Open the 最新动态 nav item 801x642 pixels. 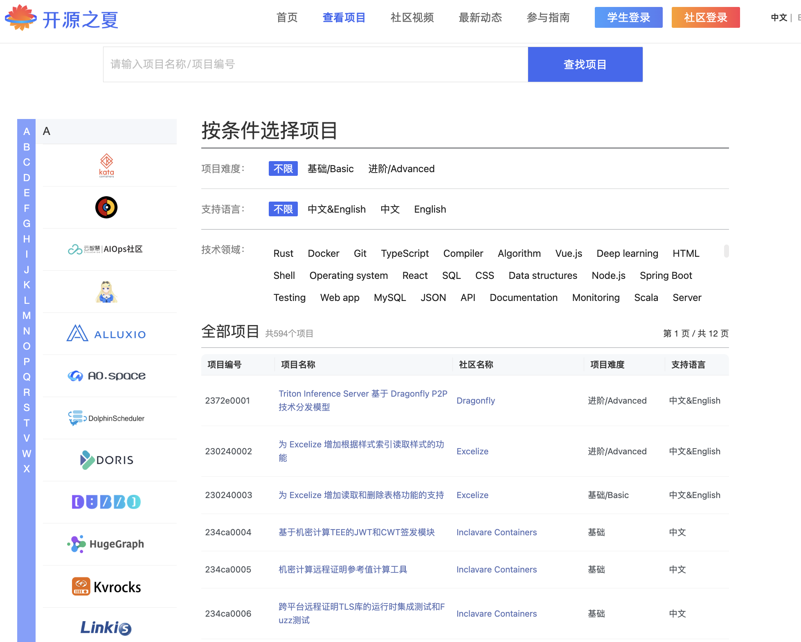[x=480, y=18]
